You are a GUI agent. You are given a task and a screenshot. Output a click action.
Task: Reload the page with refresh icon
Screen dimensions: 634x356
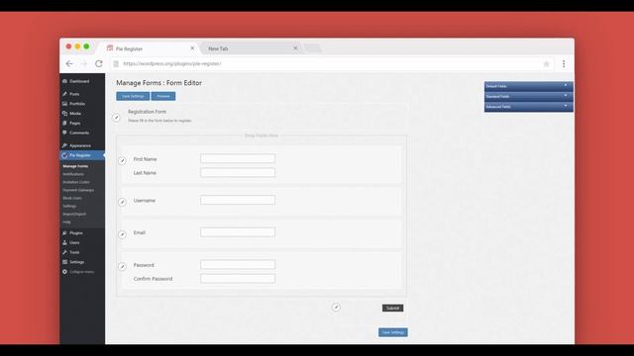(x=99, y=63)
